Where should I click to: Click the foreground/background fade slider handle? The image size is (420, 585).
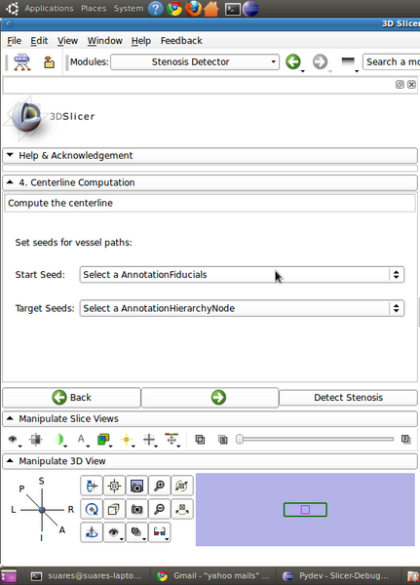coord(240,439)
